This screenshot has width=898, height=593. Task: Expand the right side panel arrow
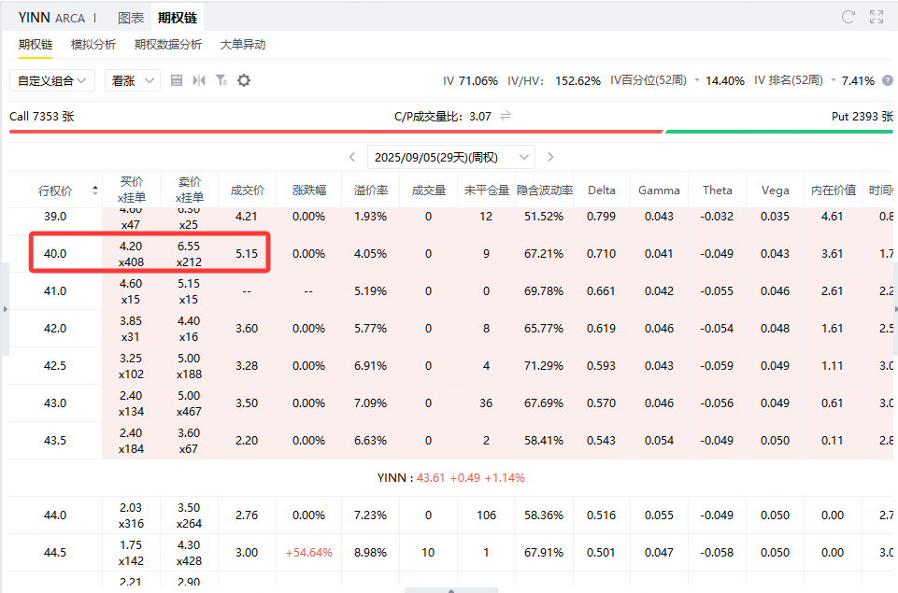(x=895, y=309)
